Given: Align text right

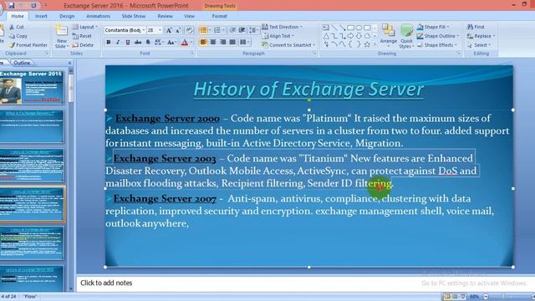Looking at the screenshot, I should pos(223,42).
